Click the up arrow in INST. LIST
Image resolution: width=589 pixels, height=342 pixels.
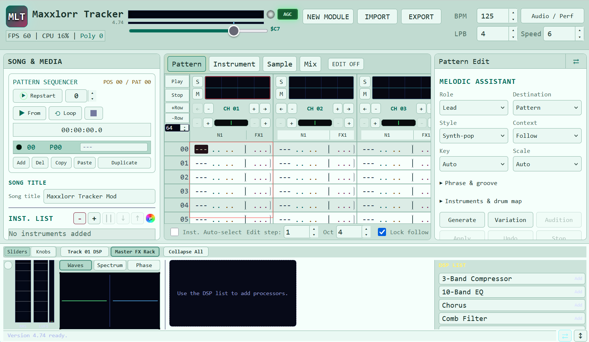(137, 218)
